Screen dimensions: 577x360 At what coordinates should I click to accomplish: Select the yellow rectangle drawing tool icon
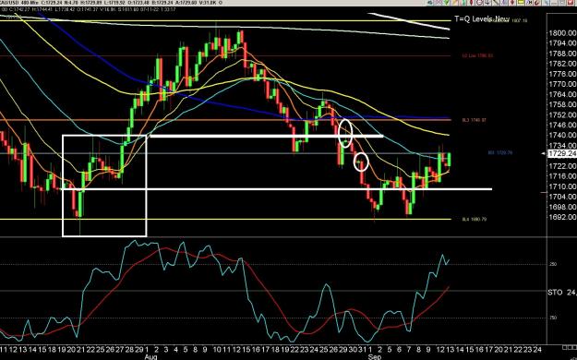coord(521,2)
